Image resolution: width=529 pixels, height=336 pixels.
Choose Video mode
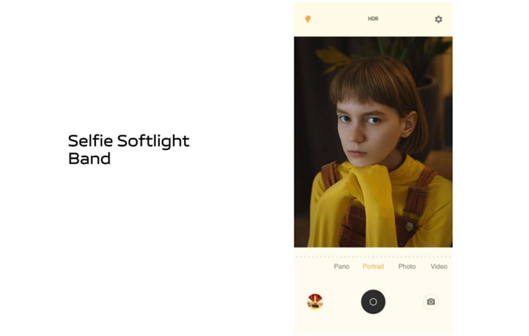click(x=439, y=266)
